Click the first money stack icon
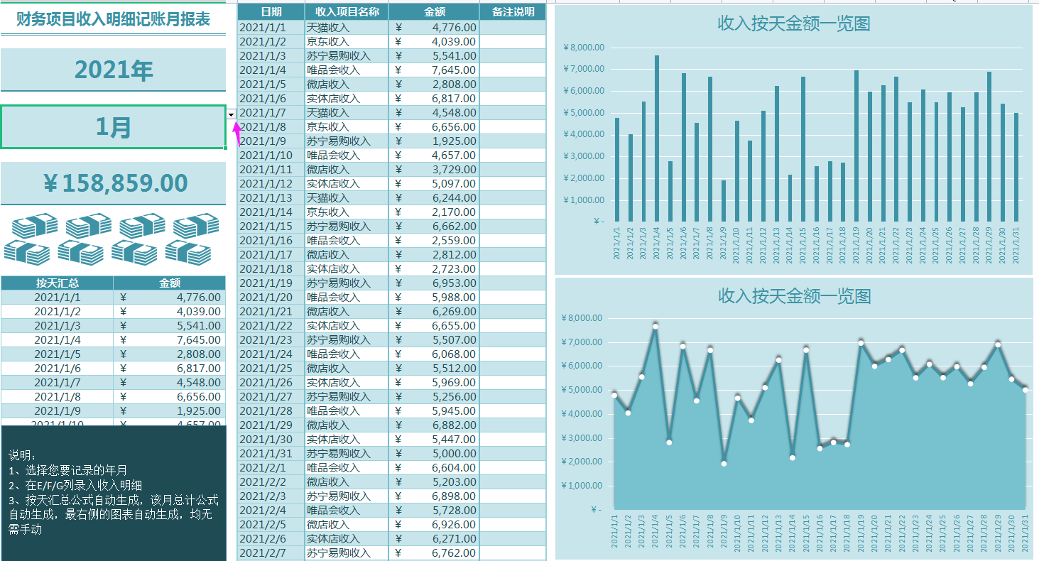 [x=35, y=226]
